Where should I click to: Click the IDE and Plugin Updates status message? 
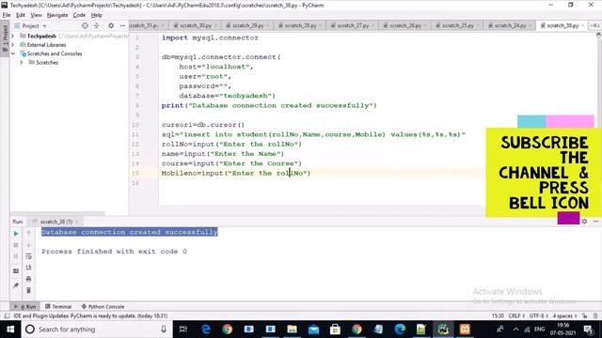click(90, 315)
